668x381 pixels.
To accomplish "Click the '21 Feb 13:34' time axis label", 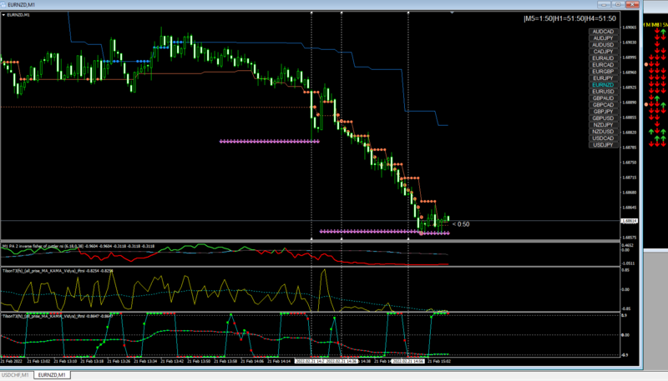I will (x=145, y=362).
